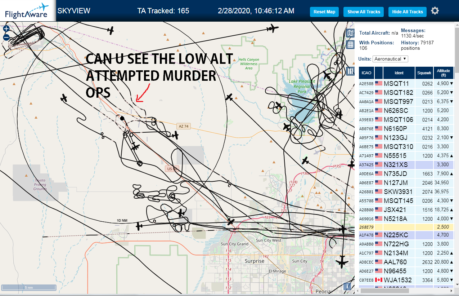Click the Hide All Tracks button
The width and height of the screenshot is (459, 296).
point(408,12)
